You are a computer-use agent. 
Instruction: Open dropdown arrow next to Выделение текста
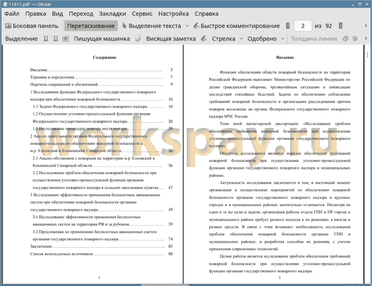pyautogui.click(x=187, y=26)
